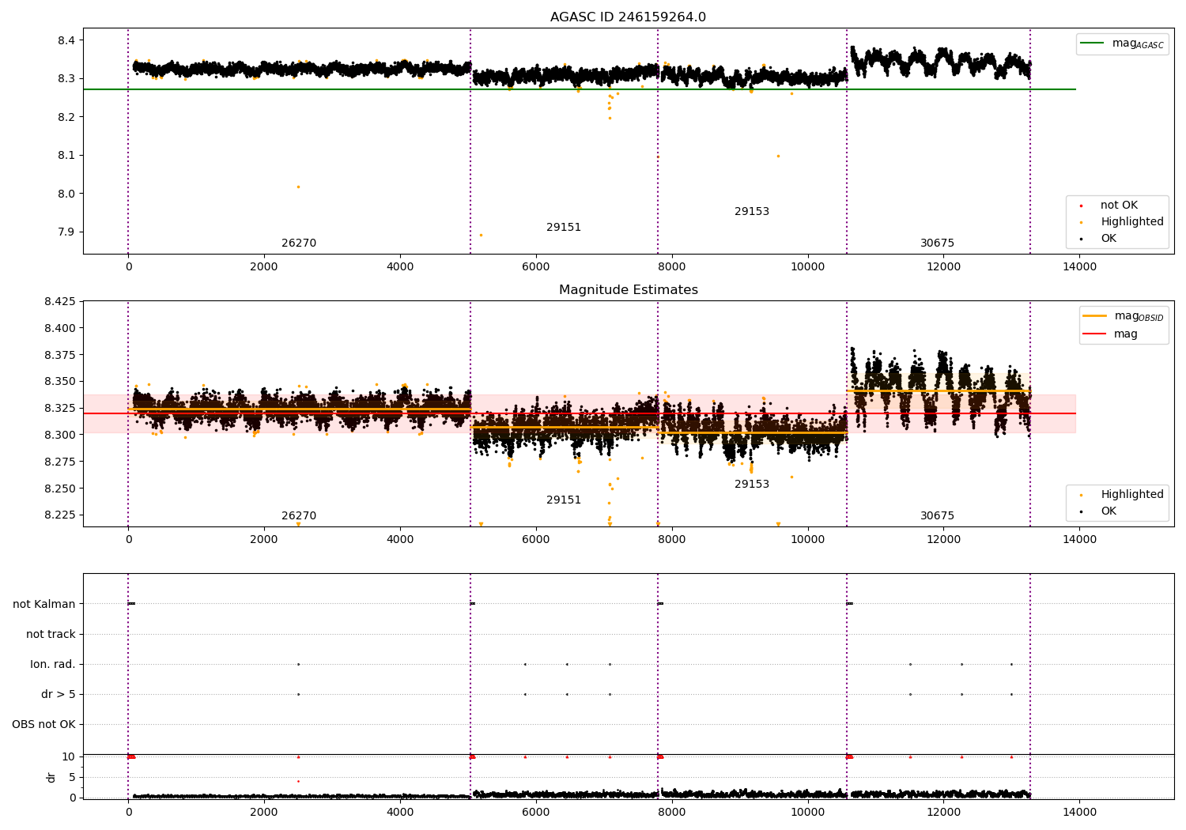Viewport: 1186px width, 830px height.
Task: Click obsid label 29151 in top plot
Action: pos(564,228)
